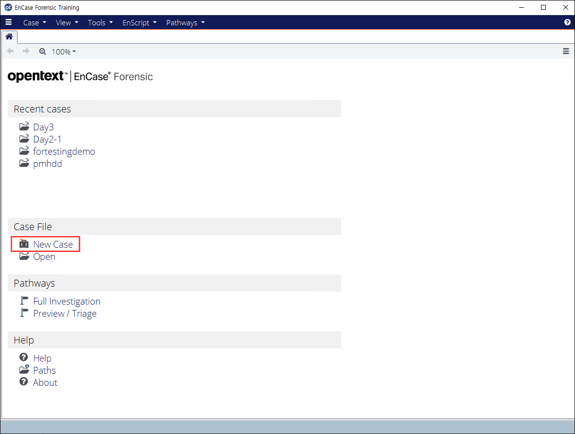The width and height of the screenshot is (575, 434).
Task: Click the folder icon beside Open
Action: pos(24,256)
